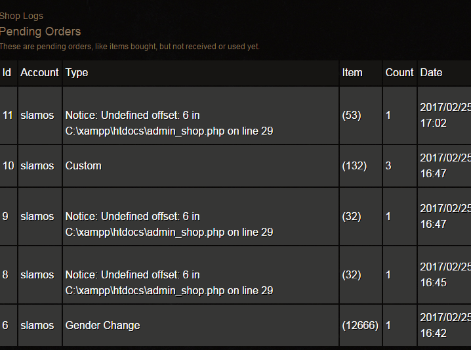Image resolution: width=471 pixels, height=350 pixels.
Task: Click the count value 3 in Custom row
Action: tap(388, 166)
